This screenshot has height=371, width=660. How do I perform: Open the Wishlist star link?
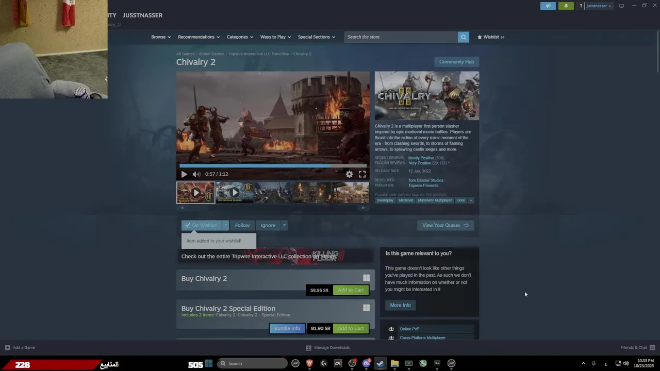coord(491,37)
